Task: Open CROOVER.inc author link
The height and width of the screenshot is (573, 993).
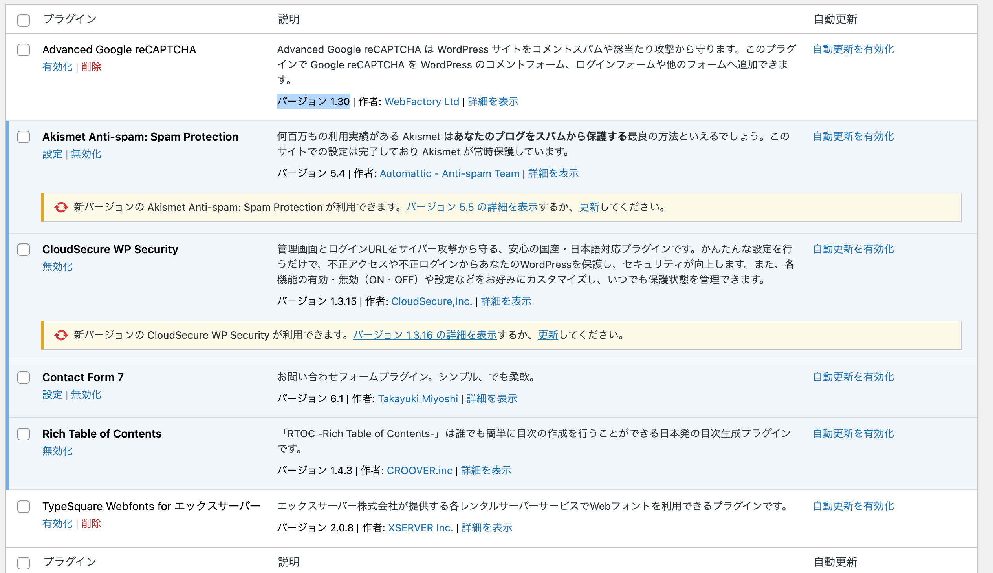Action: [x=420, y=471]
